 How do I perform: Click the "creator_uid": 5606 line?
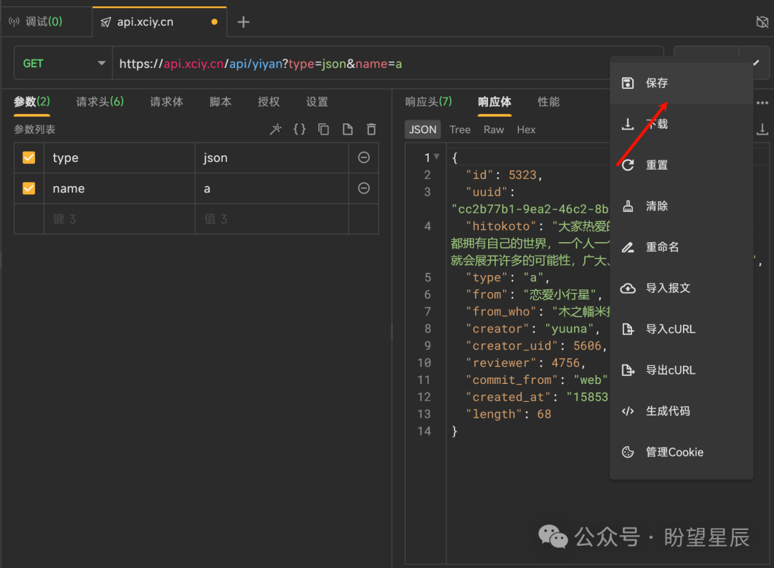pyautogui.click(x=536, y=346)
